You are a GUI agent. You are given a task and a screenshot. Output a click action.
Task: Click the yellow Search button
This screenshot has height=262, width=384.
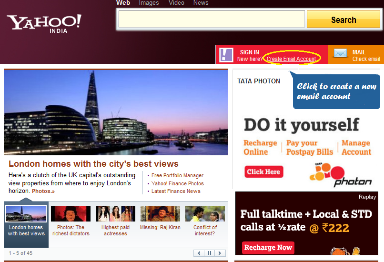pos(344,20)
